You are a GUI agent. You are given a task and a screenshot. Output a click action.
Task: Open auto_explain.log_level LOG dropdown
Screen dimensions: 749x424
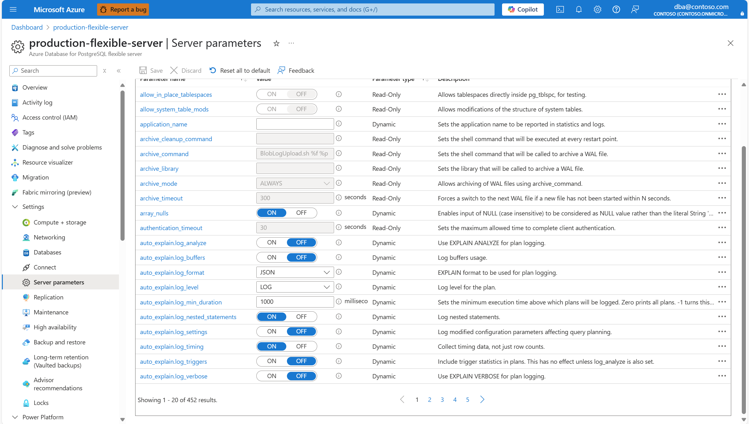[295, 287]
